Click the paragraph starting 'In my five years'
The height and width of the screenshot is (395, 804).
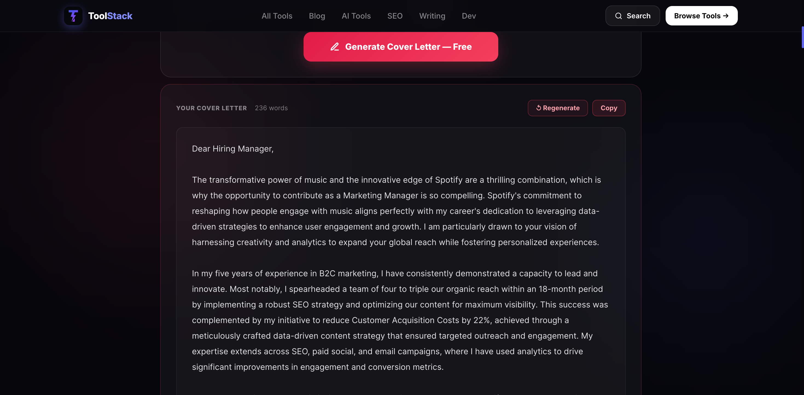point(400,320)
